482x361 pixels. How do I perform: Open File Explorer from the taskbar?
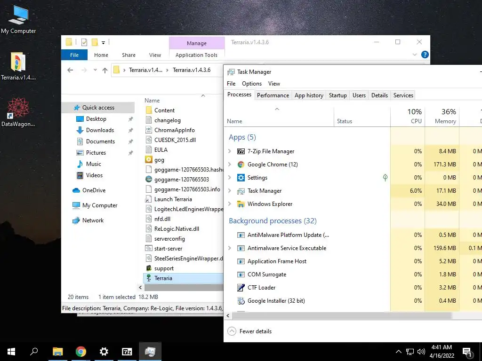click(57, 352)
